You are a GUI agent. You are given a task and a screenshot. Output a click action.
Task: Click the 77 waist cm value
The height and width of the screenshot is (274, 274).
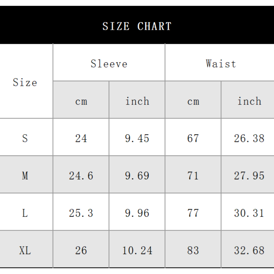pos(193,213)
